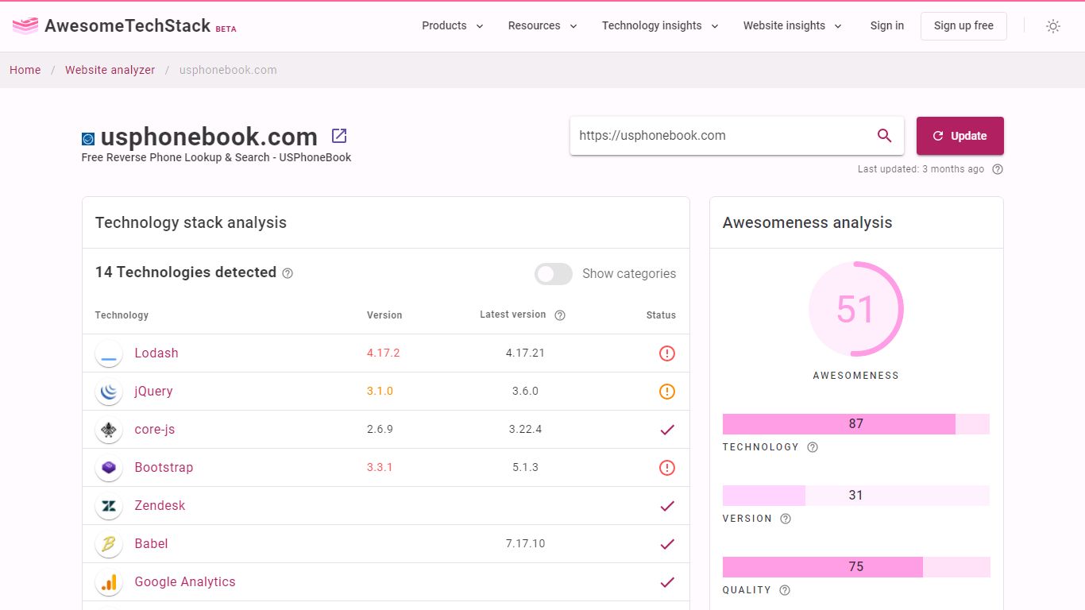The width and height of the screenshot is (1085, 610).
Task: Click the search magnifier icon
Action: coord(884,136)
